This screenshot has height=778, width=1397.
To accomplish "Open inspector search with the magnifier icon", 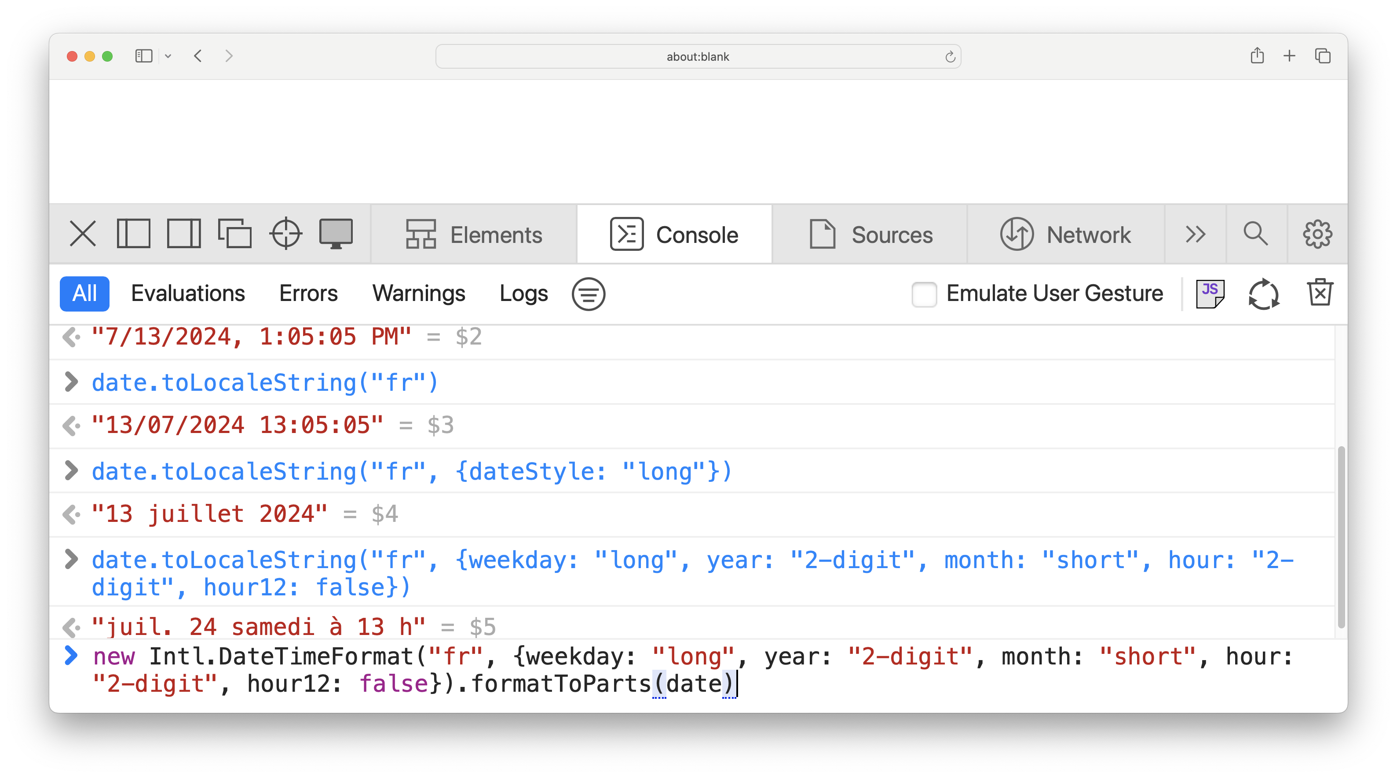I will click(1256, 235).
